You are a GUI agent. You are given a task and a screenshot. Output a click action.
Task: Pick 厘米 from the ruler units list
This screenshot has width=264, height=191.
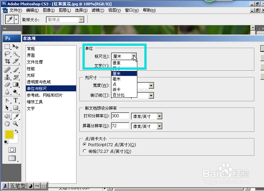pyautogui.click(x=124, y=74)
